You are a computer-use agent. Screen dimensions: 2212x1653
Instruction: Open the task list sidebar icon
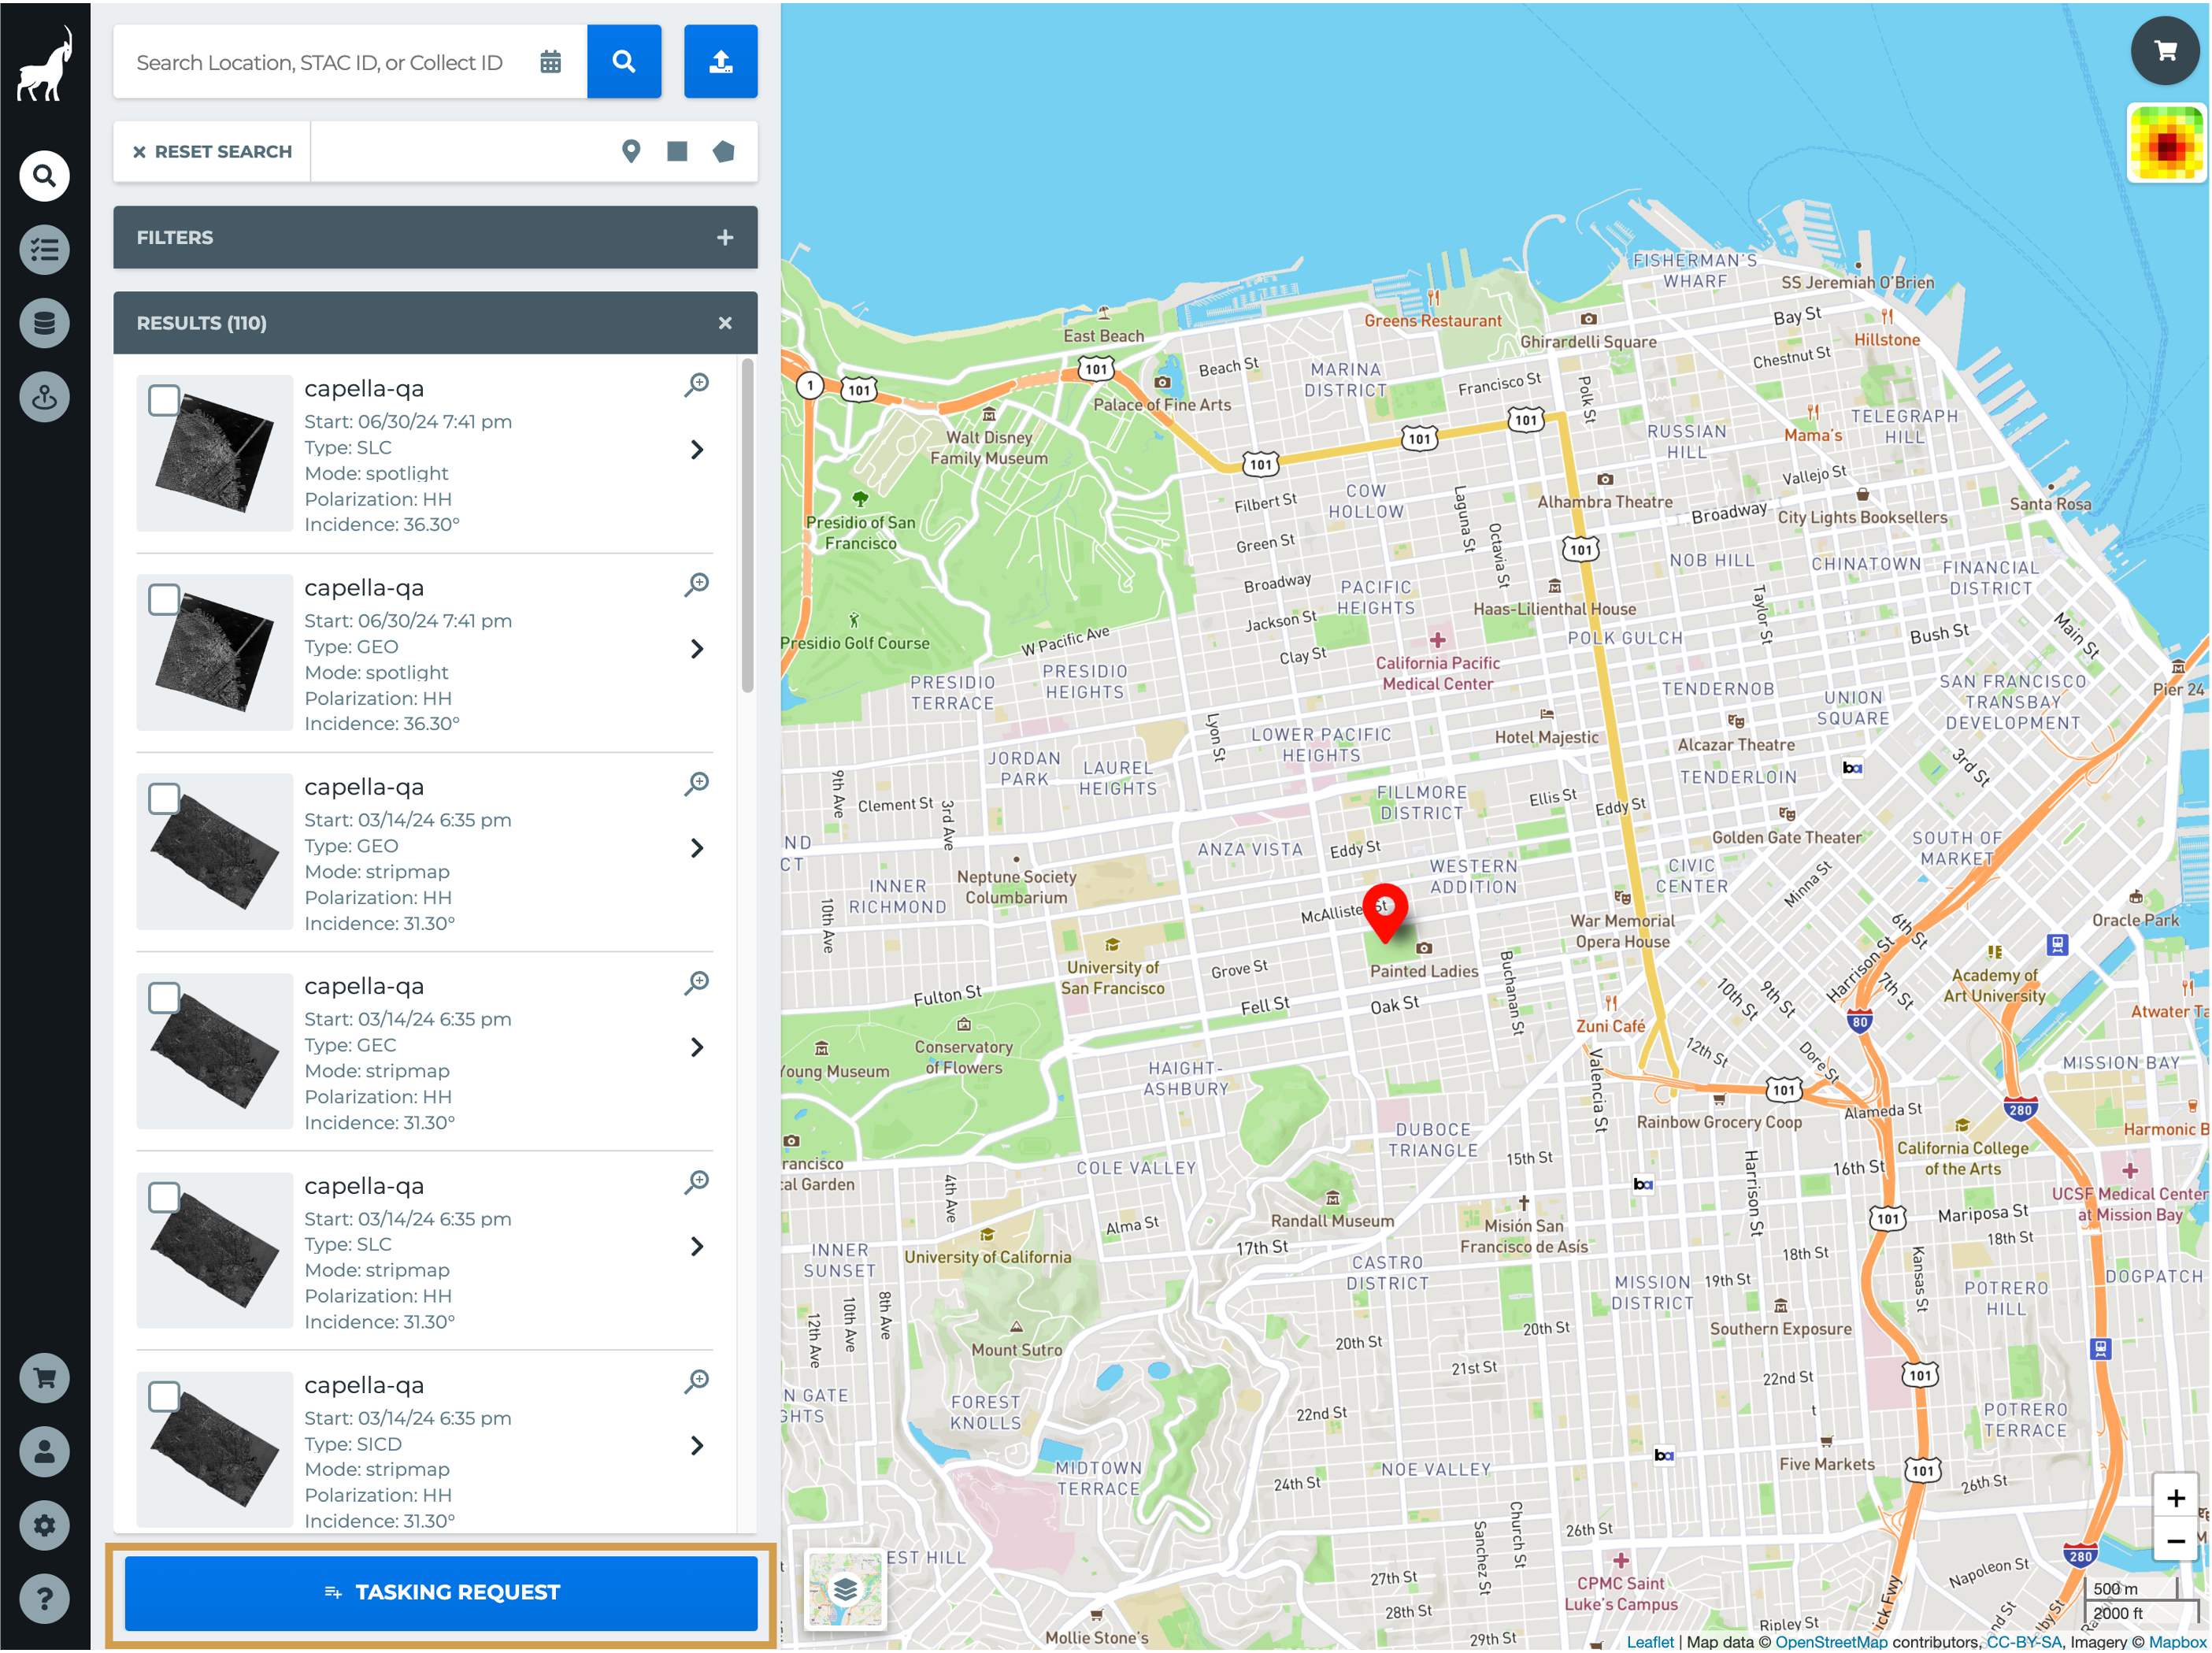click(x=45, y=249)
